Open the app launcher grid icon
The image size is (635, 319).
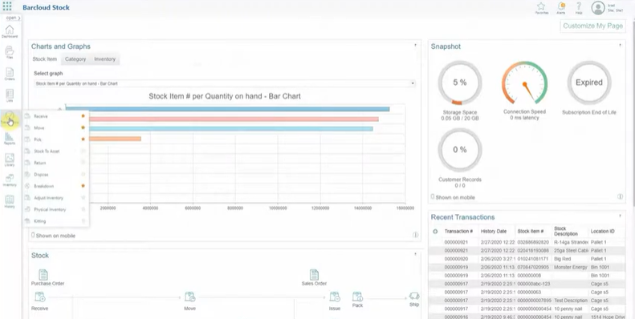7,6
